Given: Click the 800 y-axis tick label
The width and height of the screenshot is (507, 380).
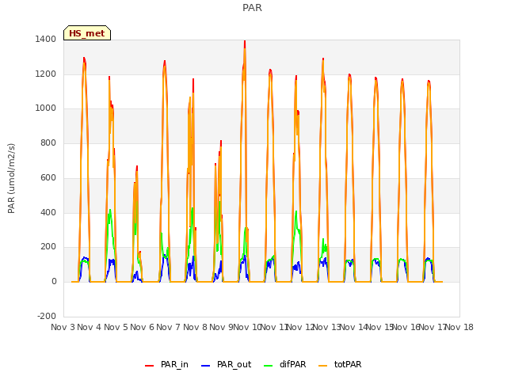Looking at the screenshot, I should [x=48, y=143].
